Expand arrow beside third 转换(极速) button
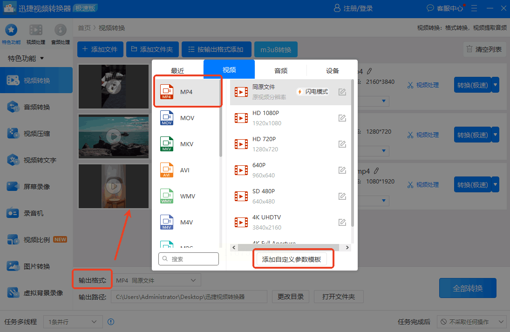The image size is (510, 332). tap(496, 184)
